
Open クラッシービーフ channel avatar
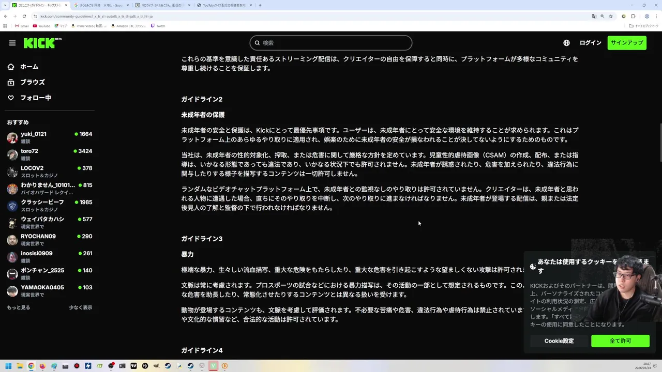coord(12,206)
